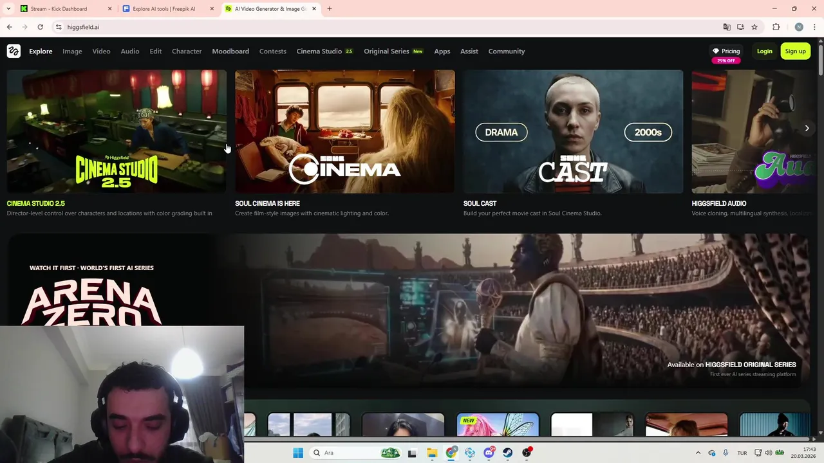Open the Character nav item
The width and height of the screenshot is (824, 463).
point(187,51)
